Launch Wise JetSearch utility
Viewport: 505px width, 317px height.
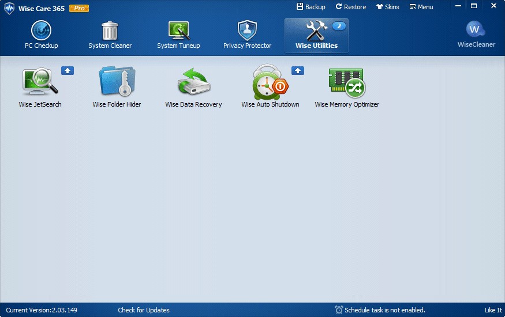[x=40, y=86]
